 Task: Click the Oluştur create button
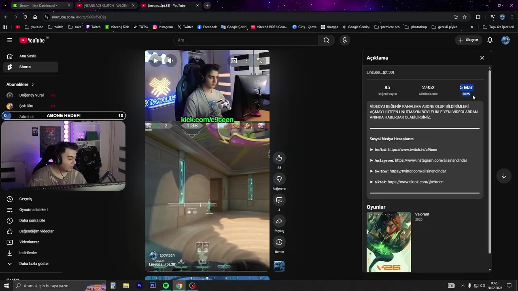[x=468, y=40]
